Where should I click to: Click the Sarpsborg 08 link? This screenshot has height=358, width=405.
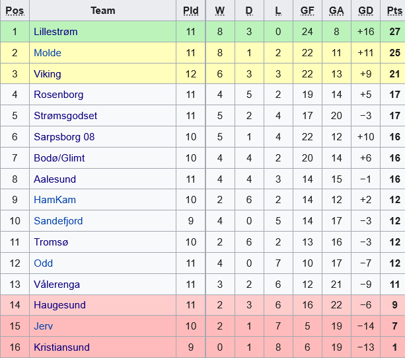(x=63, y=137)
